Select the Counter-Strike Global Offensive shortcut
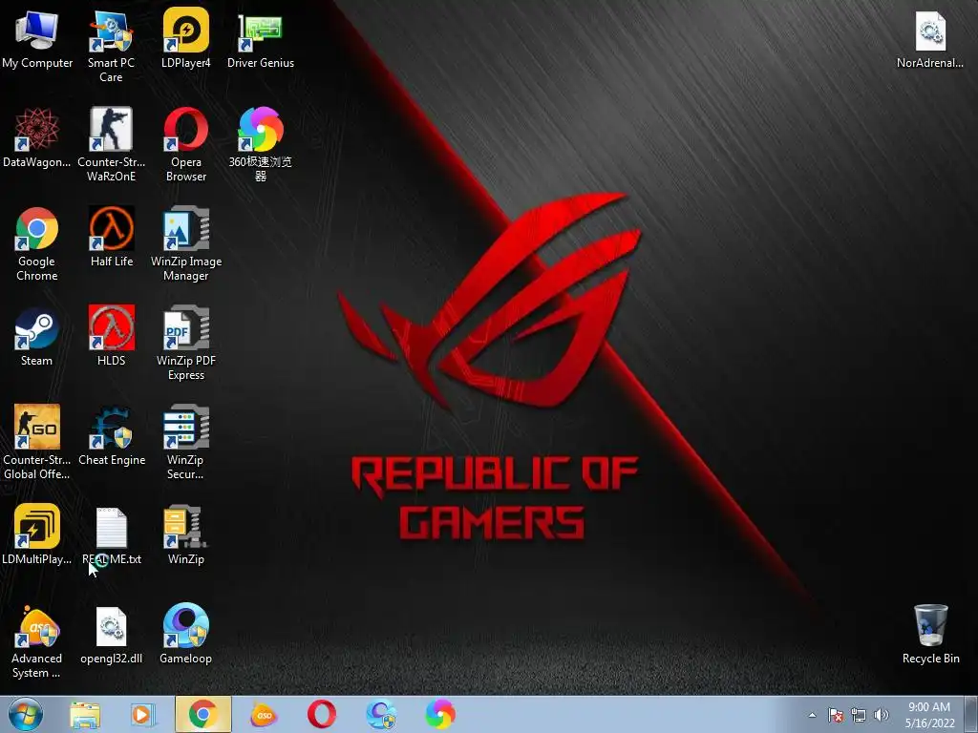 tap(37, 442)
